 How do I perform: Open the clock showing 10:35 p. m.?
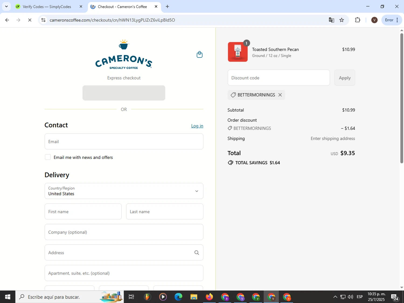coord(376,297)
